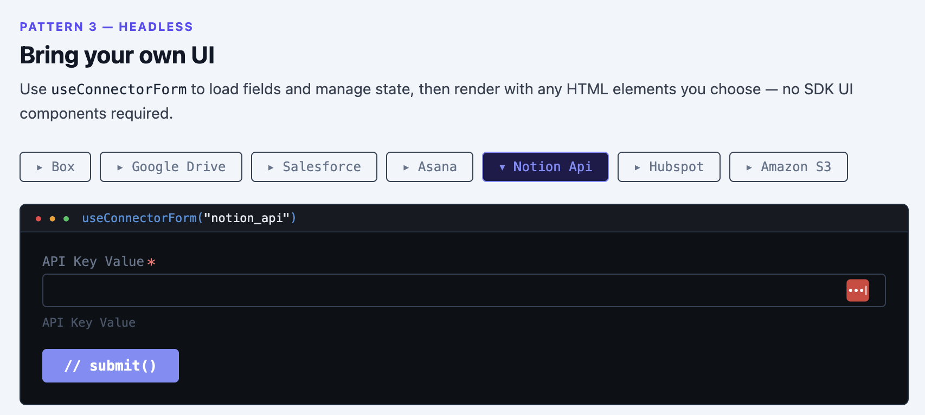
Task: Click the Bring your own UI heading
Action: pyautogui.click(x=117, y=55)
